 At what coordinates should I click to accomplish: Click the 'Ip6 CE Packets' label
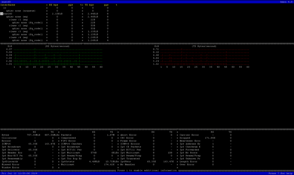click(131, 147)
